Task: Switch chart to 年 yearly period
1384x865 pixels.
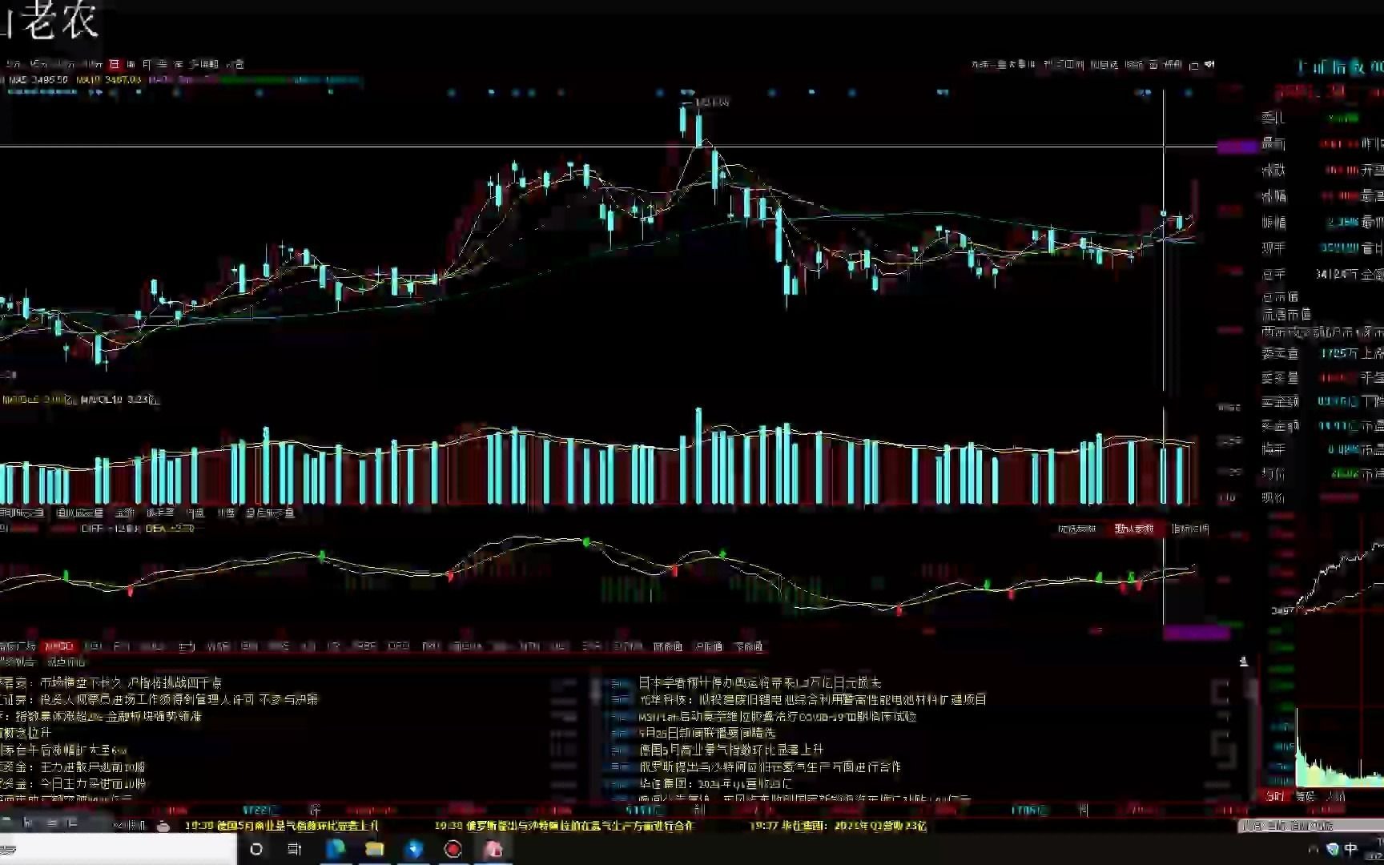Action: [x=179, y=64]
